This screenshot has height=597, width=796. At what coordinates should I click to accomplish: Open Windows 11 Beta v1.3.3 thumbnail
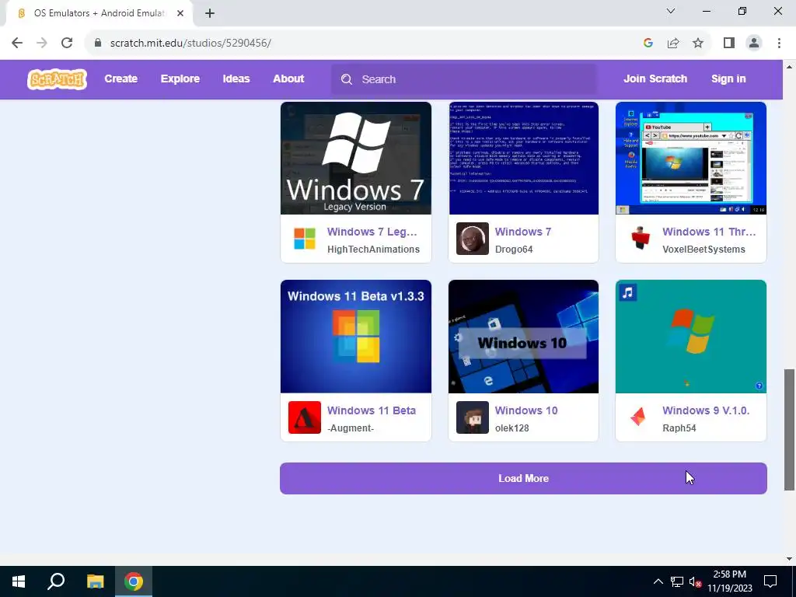356,336
